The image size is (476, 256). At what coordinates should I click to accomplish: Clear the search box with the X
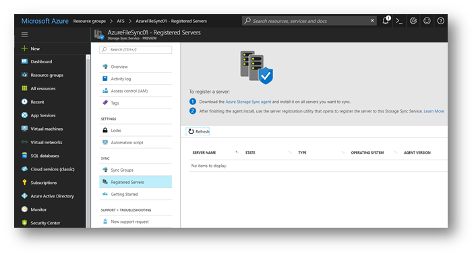click(372, 21)
